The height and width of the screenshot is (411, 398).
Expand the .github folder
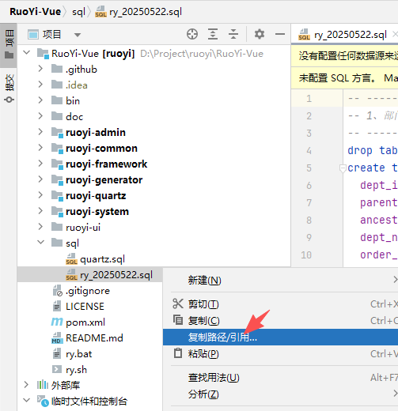click(40, 69)
